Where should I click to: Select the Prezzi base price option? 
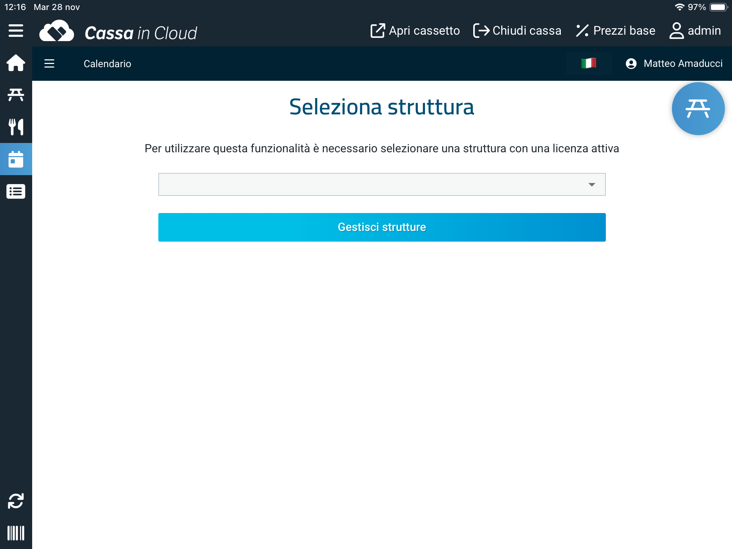coord(615,31)
